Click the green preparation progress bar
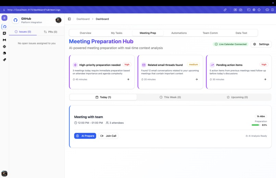 (x=256, y=125)
